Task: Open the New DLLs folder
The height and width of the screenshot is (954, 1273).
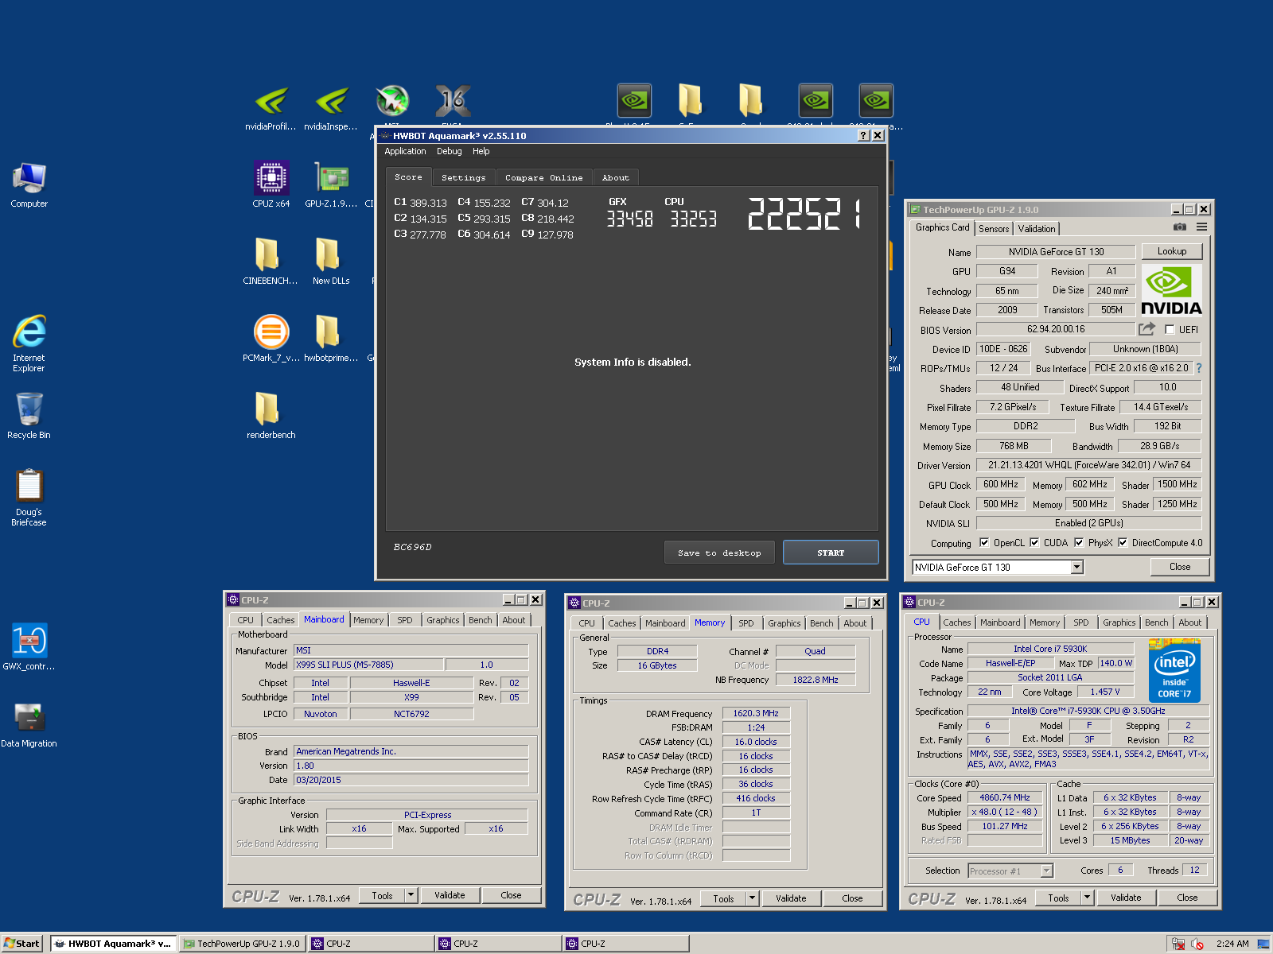Action: (x=331, y=262)
